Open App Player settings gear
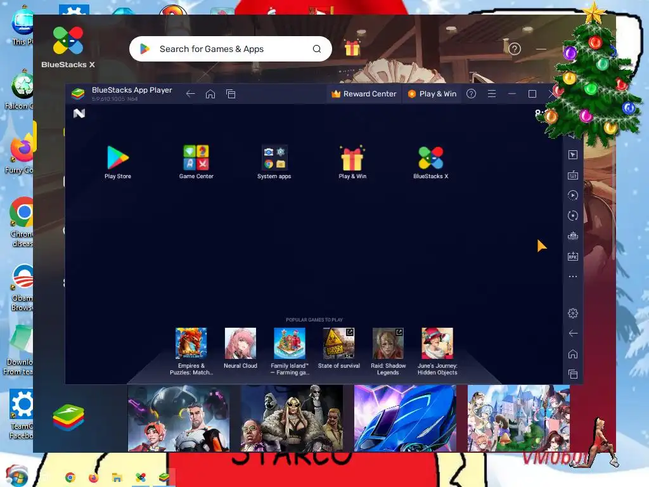 [573, 313]
